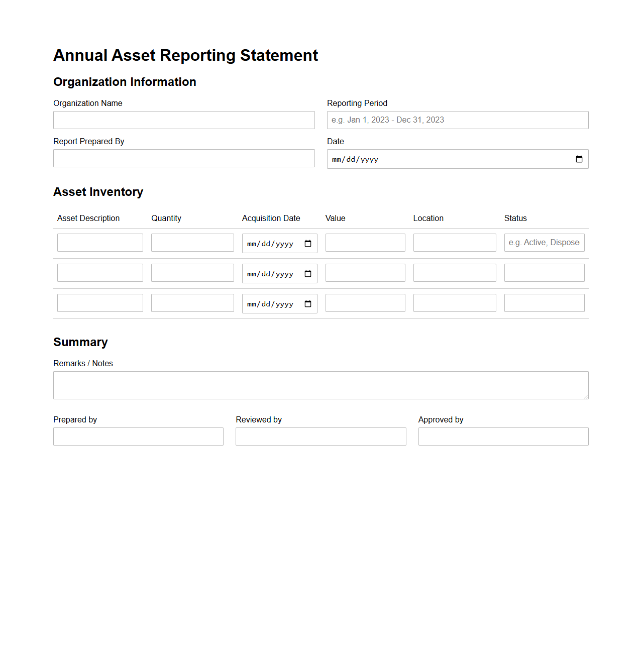Click the Report Prepared By field

[184, 158]
